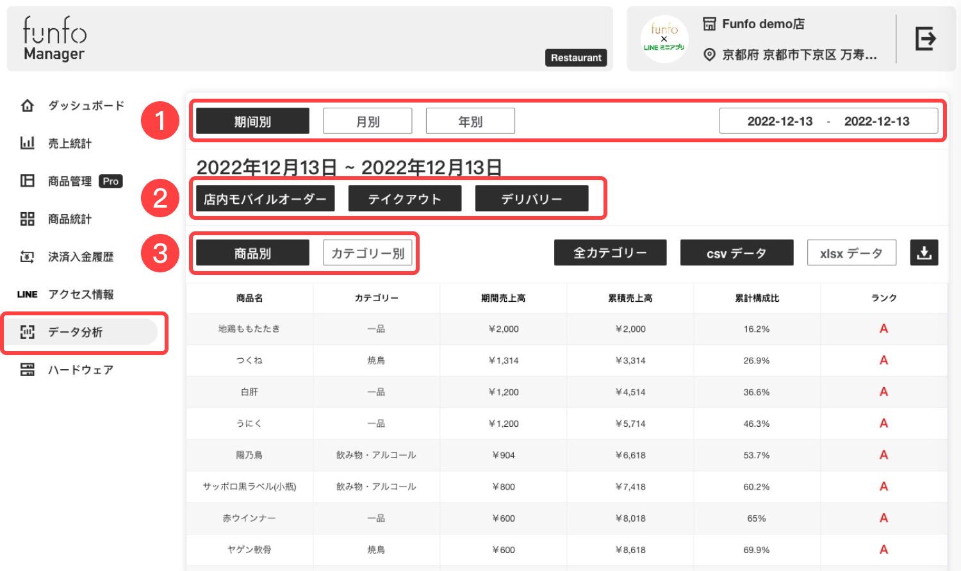This screenshot has height=571, width=961.
Task: Click the 65% cumulative ratio cell
Action: point(757,518)
